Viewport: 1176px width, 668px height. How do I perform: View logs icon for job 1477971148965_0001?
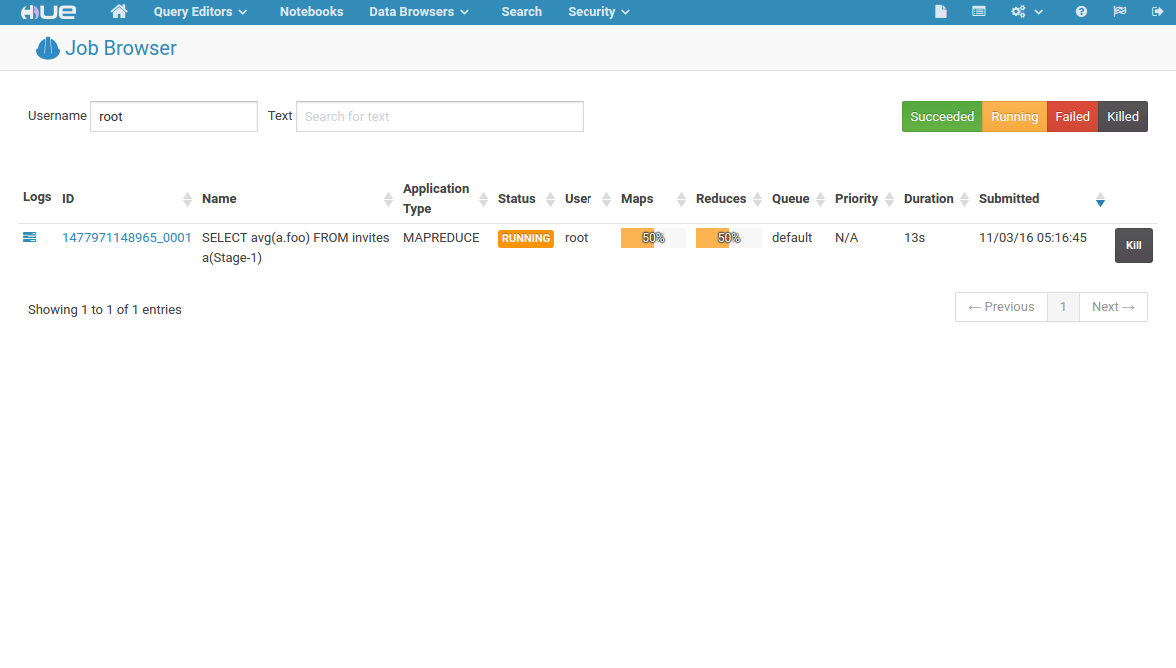(x=30, y=237)
